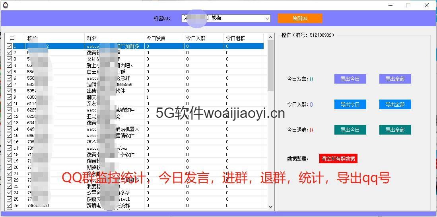Close the window with the X button
The width and height of the screenshot is (437, 217).
(426, 5)
